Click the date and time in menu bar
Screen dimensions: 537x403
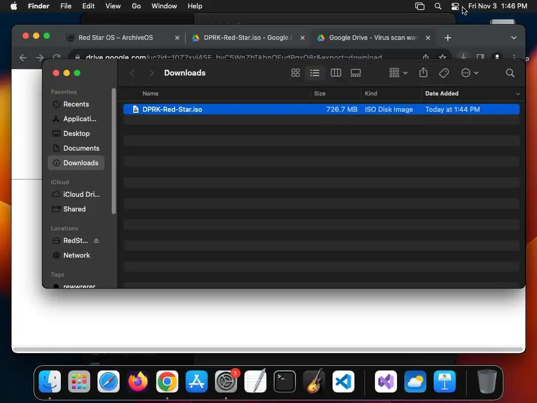click(x=498, y=6)
